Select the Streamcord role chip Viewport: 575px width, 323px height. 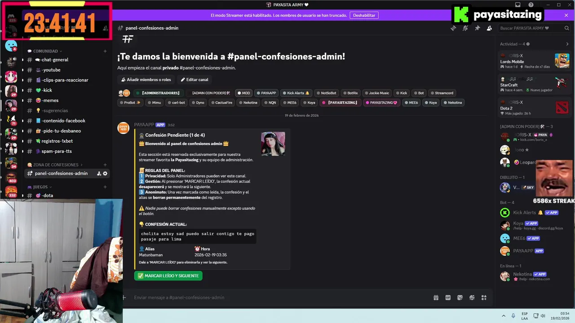point(442,93)
